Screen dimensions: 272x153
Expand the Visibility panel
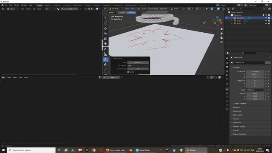pos(236,119)
